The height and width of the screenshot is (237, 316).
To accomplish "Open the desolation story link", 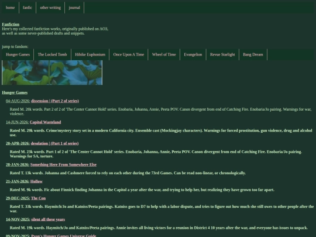I will (39, 143).
